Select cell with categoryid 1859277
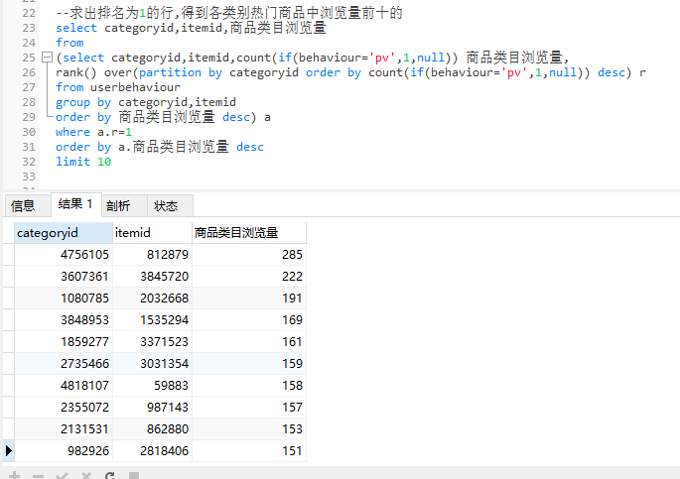 (x=64, y=342)
